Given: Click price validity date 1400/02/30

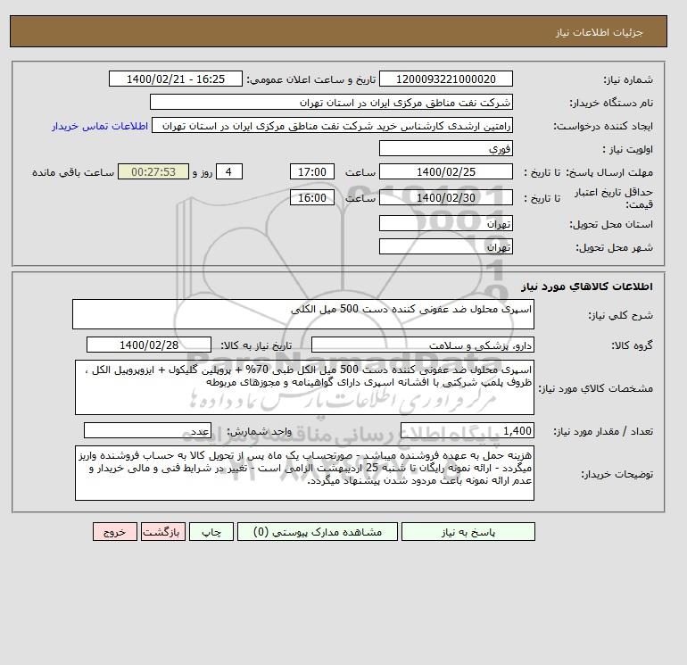Looking at the screenshot, I should coord(445,197).
